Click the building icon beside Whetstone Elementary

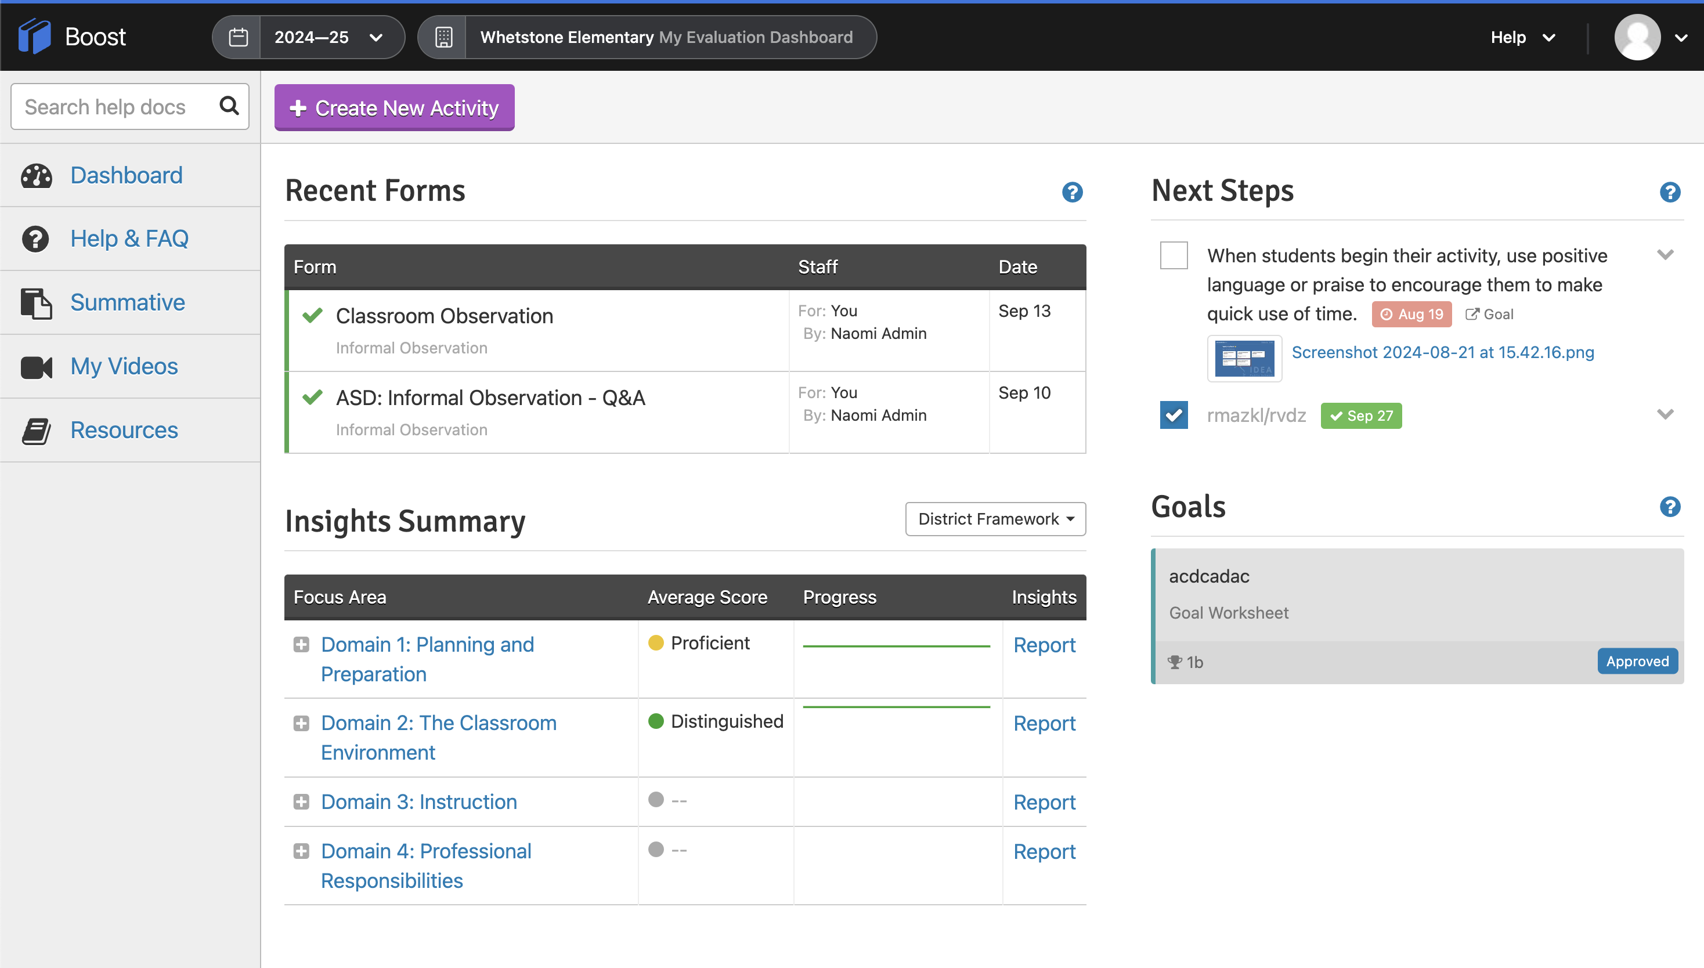point(443,37)
